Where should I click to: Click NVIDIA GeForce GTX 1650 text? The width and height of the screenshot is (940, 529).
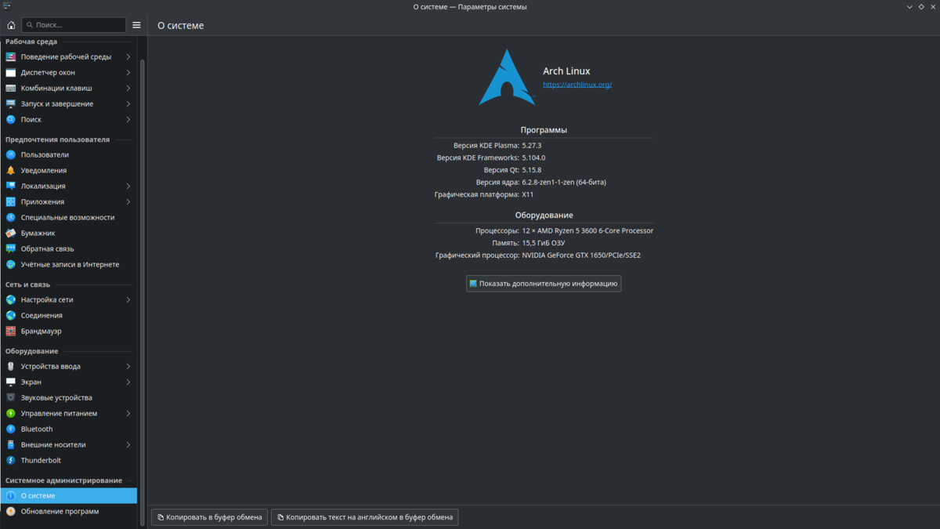click(581, 255)
